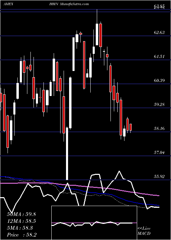The width and height of the screenshot is (171, 240).
Task: Click the AMEX exchange label
Action: 8,4
